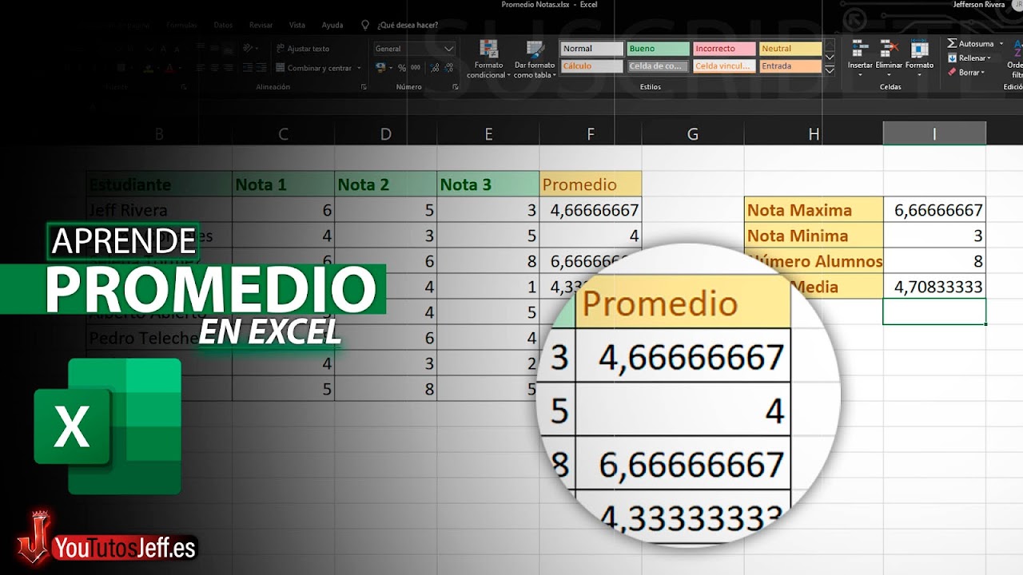Select column I header
Screen dimensions: 1023x575
point(934,134)
